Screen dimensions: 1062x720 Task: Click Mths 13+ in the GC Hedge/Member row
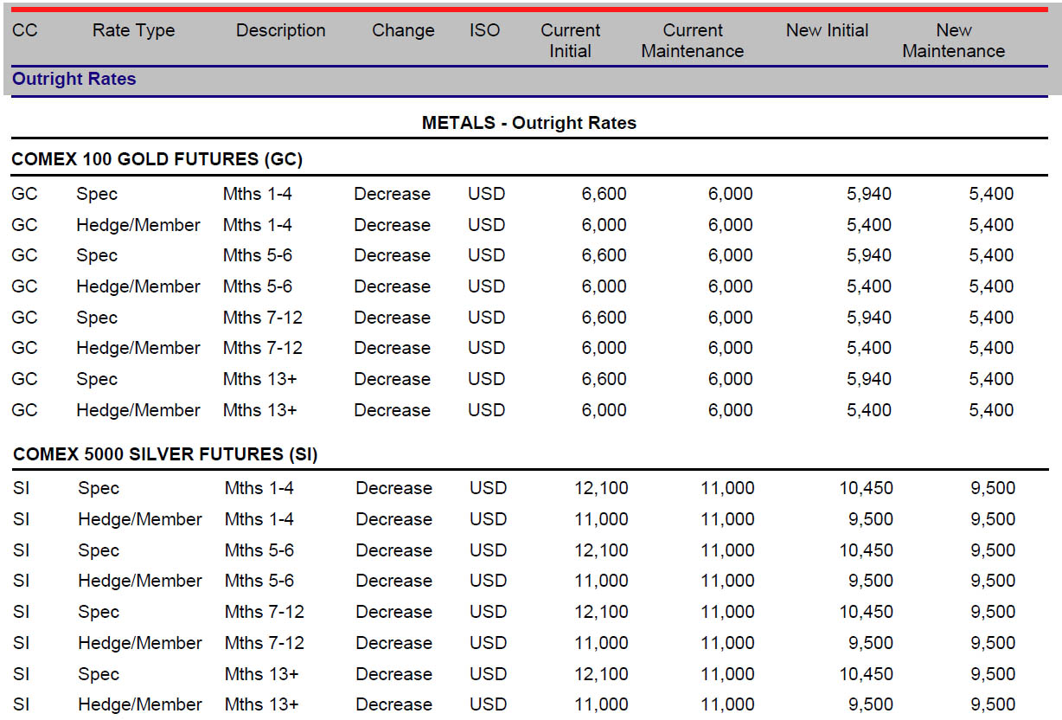pos(260,410)
